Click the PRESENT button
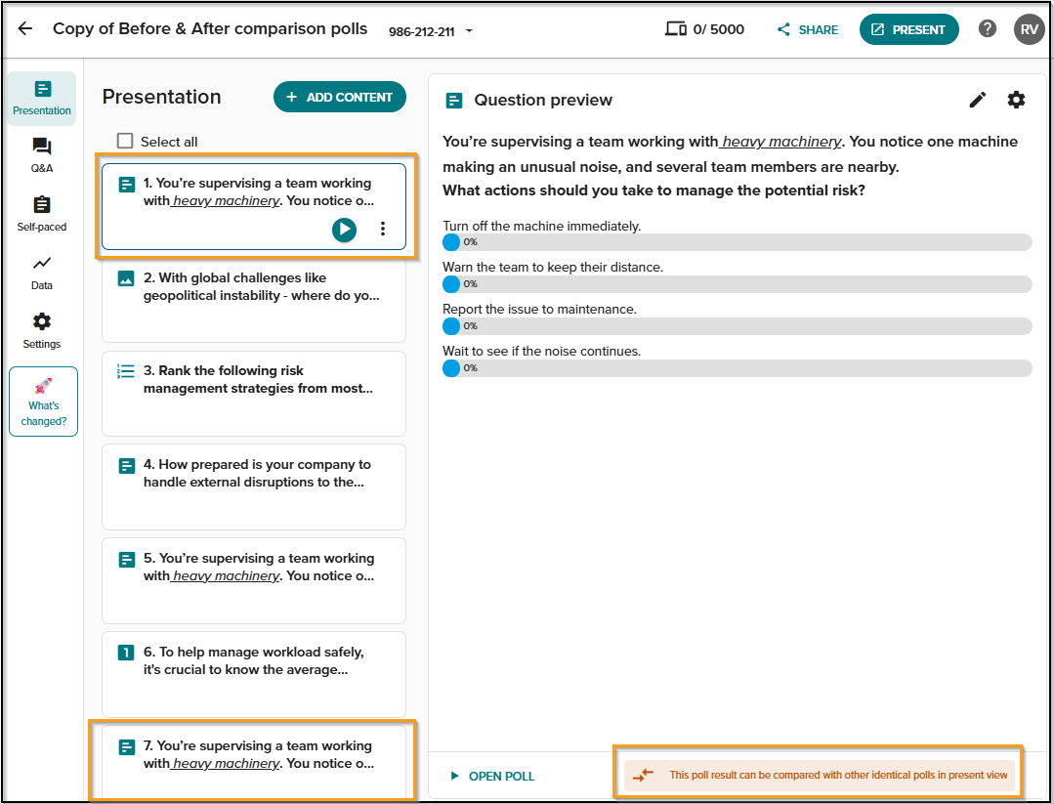Screen dimensions: 1054x804 (x=908, y=29)
